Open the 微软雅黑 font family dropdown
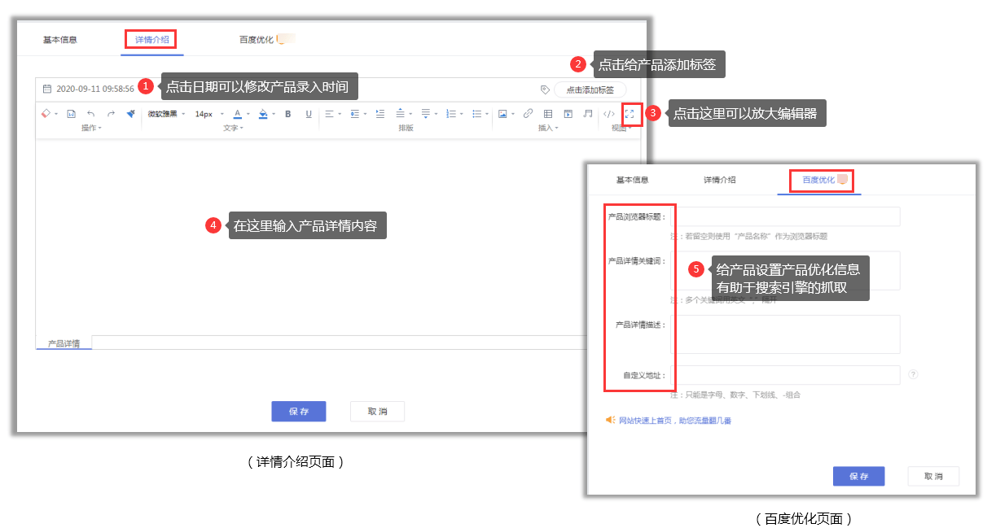 pyautogui.click(x=163, y=115)
